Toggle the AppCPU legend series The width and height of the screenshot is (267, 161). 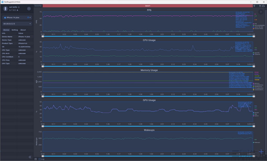click(256, 53)
